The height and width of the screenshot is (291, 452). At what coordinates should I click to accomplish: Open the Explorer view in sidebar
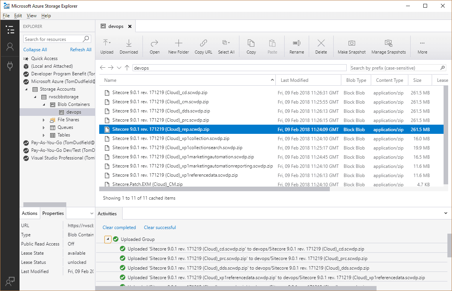(x=10, y=29)
